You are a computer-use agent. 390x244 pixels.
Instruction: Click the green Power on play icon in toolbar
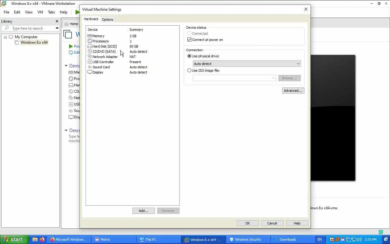[x=77, y=12]
